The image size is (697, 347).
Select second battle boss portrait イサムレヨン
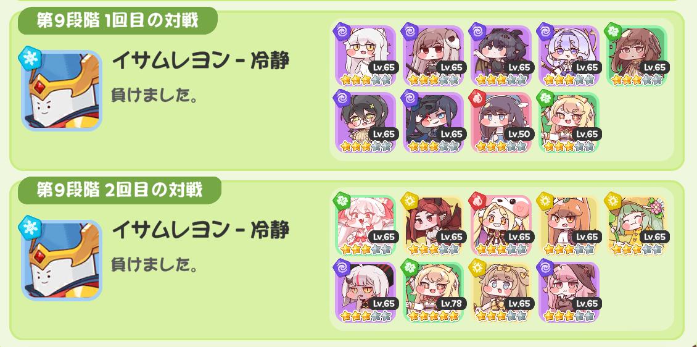(62, 261)
